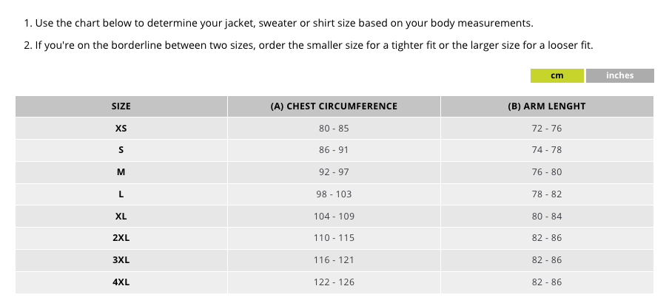Viewport: 669px width, 303px height.
Task: Select the XS size row label
Action: [x=121, y=128]
